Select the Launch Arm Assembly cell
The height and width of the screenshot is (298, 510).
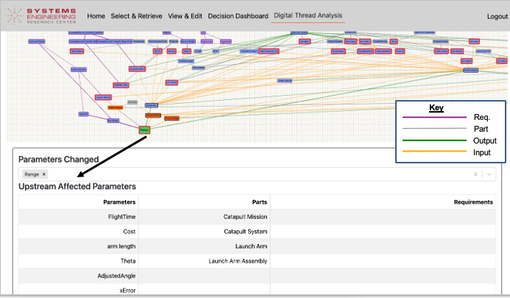(238, 261)
